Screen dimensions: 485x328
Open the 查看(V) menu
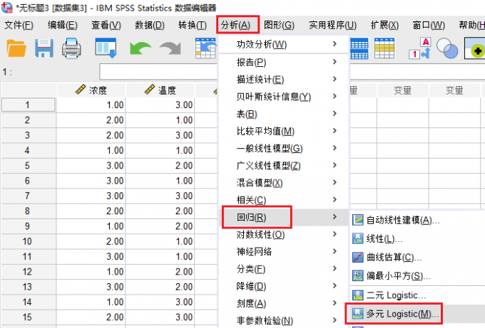(106, 25)
